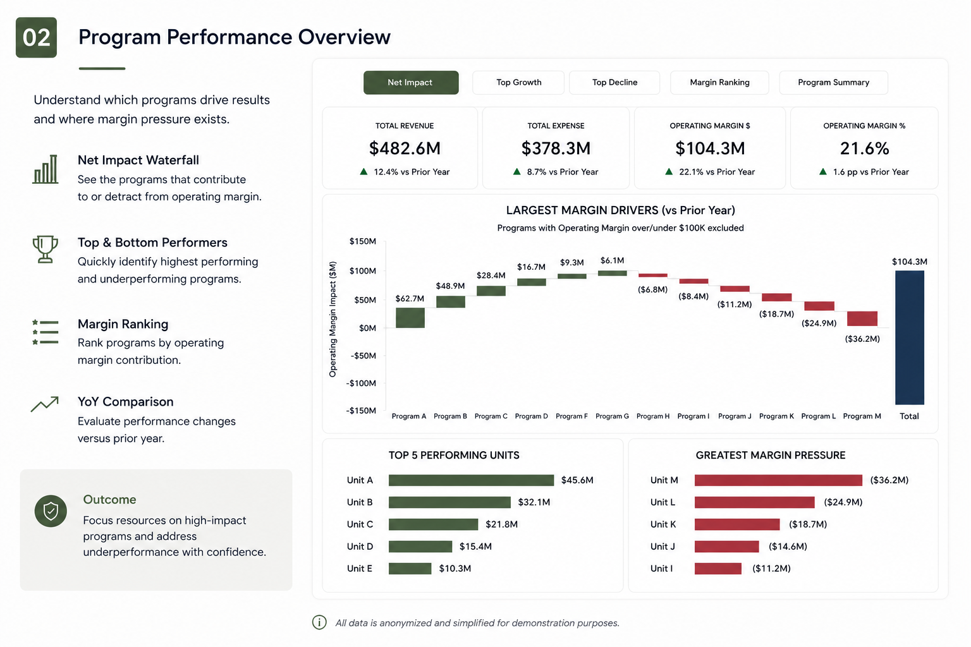Click the Operating Margin % 21.6% card

[x=864, y=148]
